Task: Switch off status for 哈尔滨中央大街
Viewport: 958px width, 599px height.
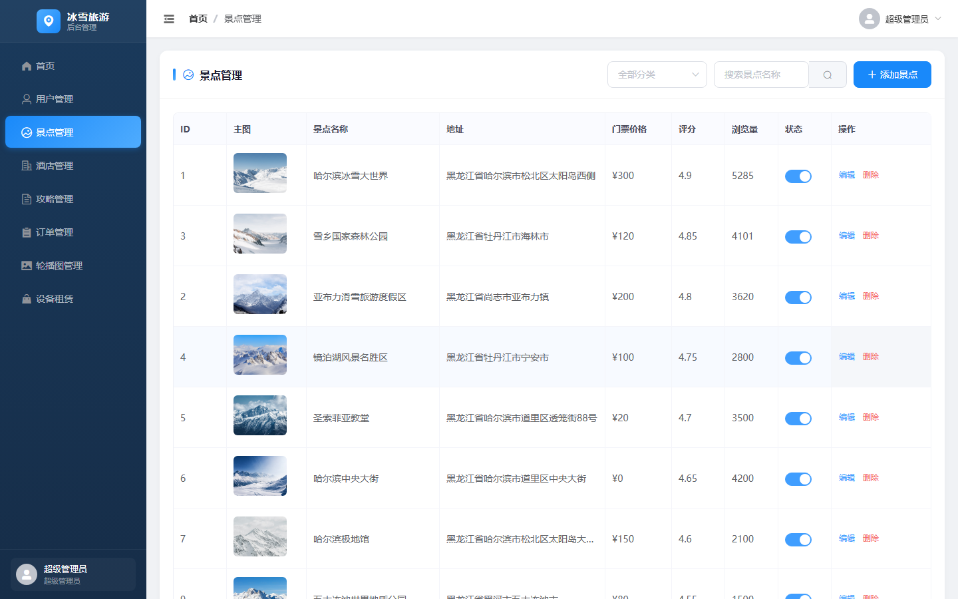Action: [798, 479]
